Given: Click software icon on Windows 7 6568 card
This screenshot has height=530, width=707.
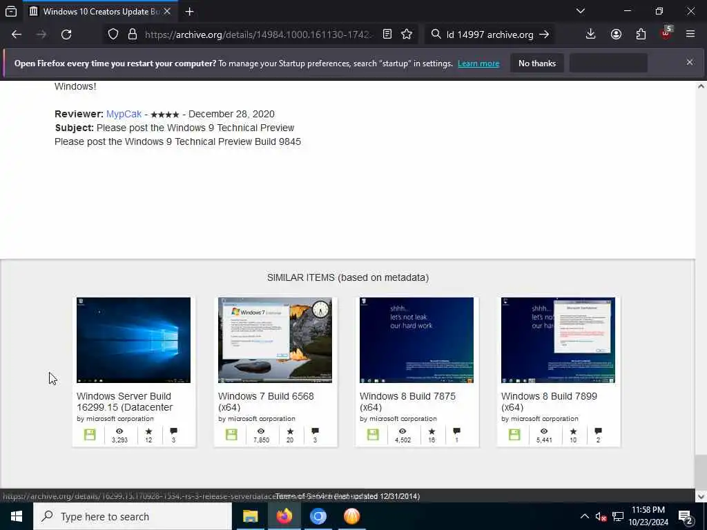Looking at the screenshot, I should pyautogui.click(x=231, y=435).
